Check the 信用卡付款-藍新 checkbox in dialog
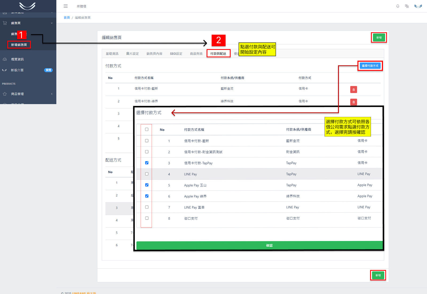This screenshot has width=427, height=294. 147,140
